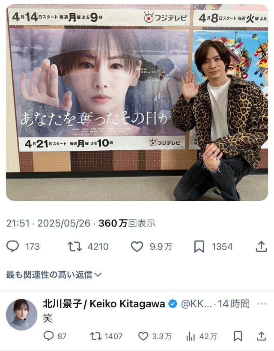Click the @KK... username handle
This screenshot has height=351, width=274.
196,304
